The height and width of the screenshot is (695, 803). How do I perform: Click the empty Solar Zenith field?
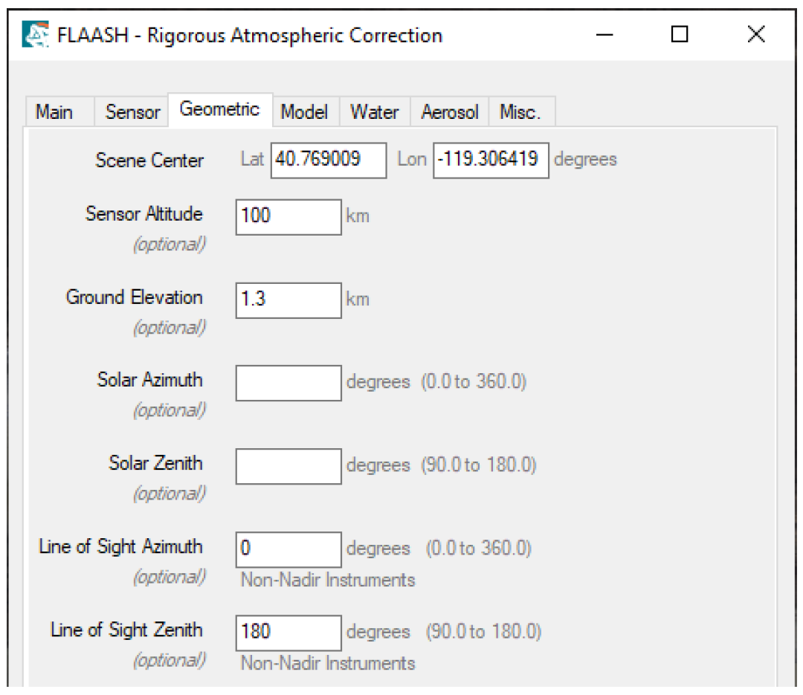point(288,466)
